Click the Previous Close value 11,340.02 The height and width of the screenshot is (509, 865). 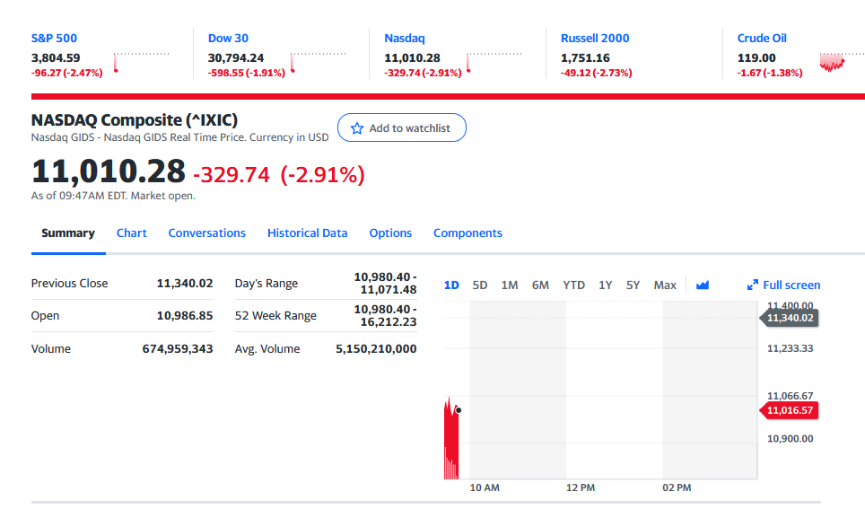pyautogui.click(x=185, y=283)
